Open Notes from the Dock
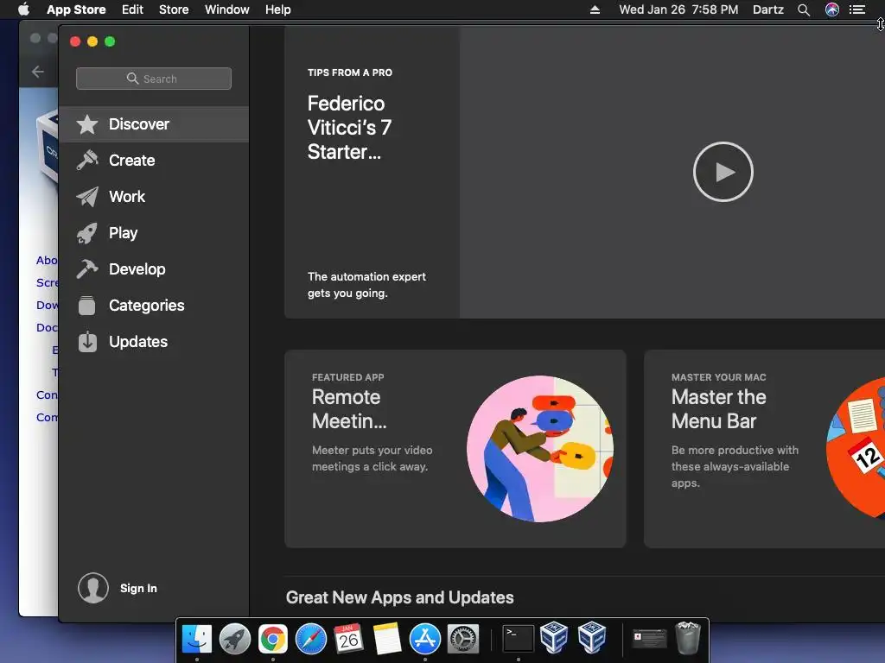The image size is (885, 663). (386, 640)
